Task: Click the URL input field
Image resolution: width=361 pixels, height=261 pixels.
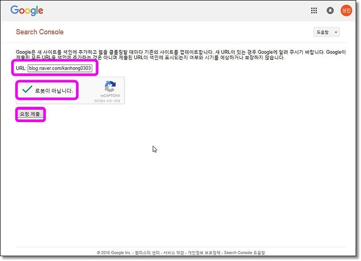Action: [60, 68]
